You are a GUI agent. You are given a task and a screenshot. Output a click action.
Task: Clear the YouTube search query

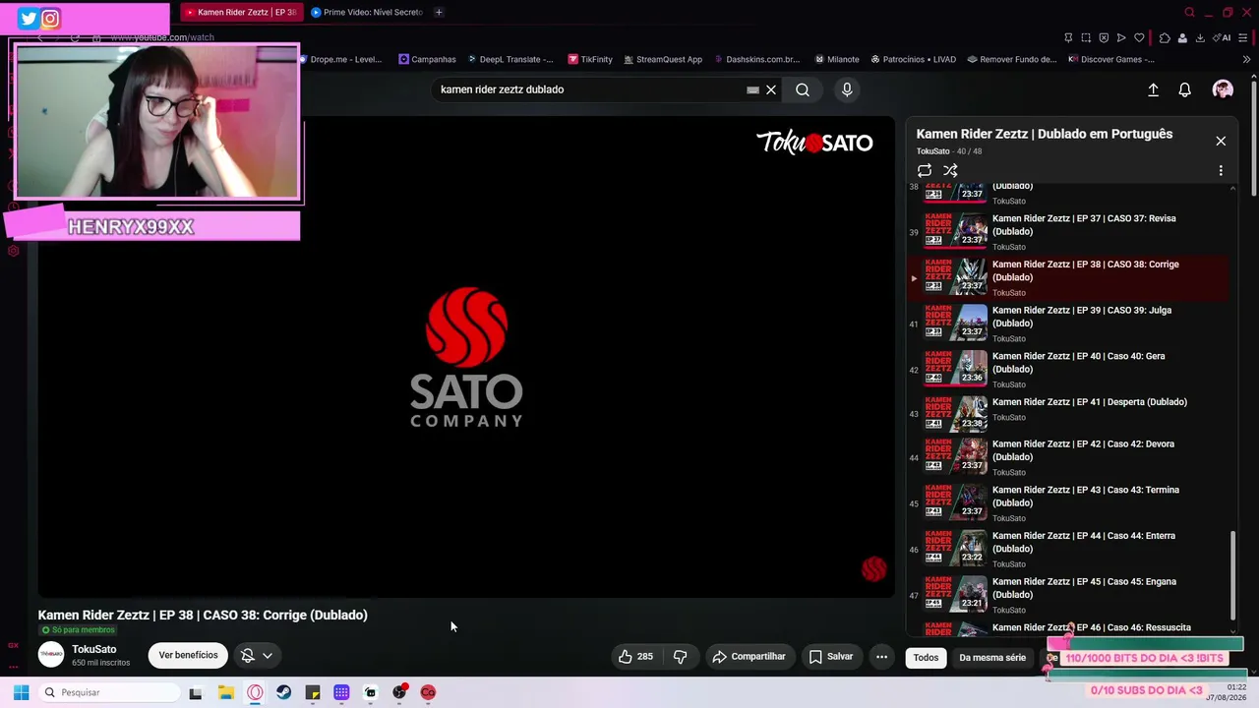(x=771, y=89)
